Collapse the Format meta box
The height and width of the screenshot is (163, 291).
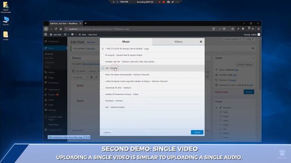click(x=253, y=101)
